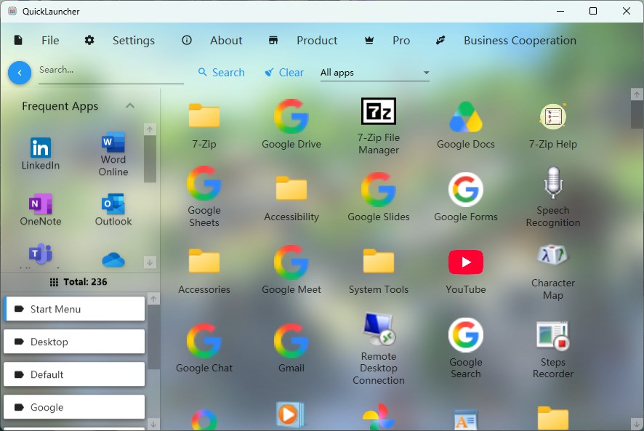Open OneNote from Frequent Apps

click(x=40, y=210)
